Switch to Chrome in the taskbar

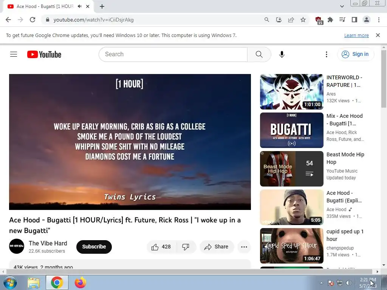pyautogui.click(x=57, y=282)
